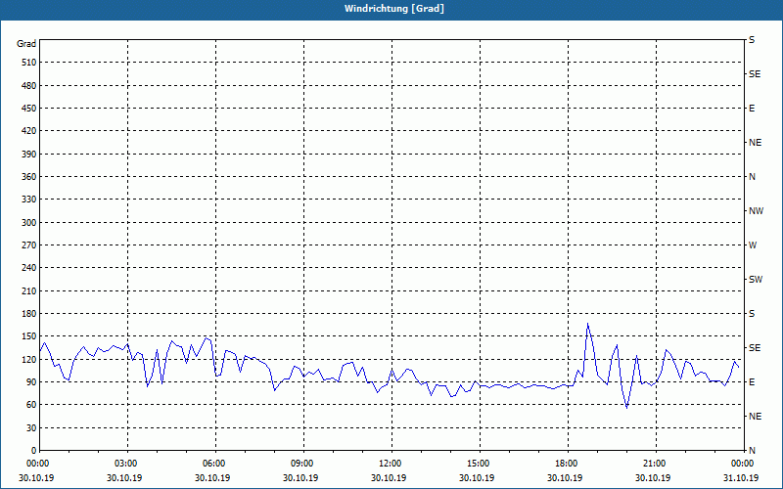The image size is (783, 489).
Task: Select the 240 degree axis label
Action: (x=28, y=268)
